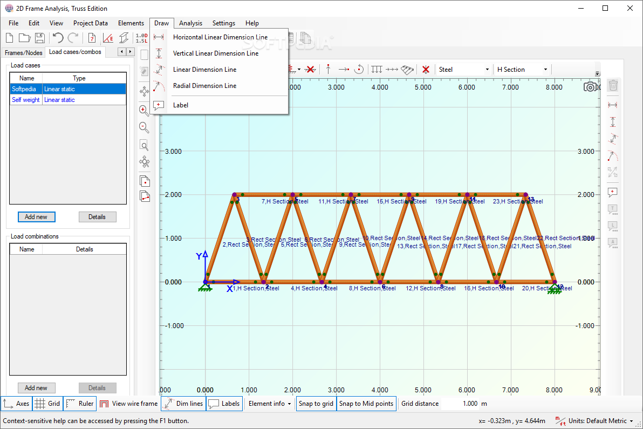Choose Radial Dimension Line

click(x=220, y=86)
